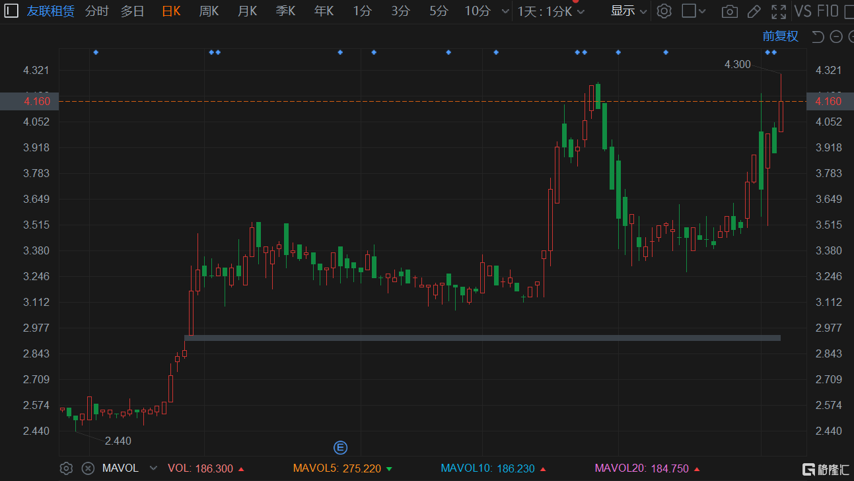The image size is (854, 481).
Task: Take a chart screenshot with the camera icon
Action: pos(730,11)
